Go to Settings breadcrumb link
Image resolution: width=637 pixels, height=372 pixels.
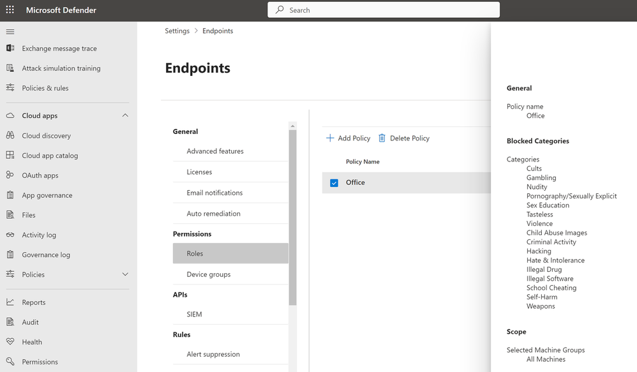(177, 31)
